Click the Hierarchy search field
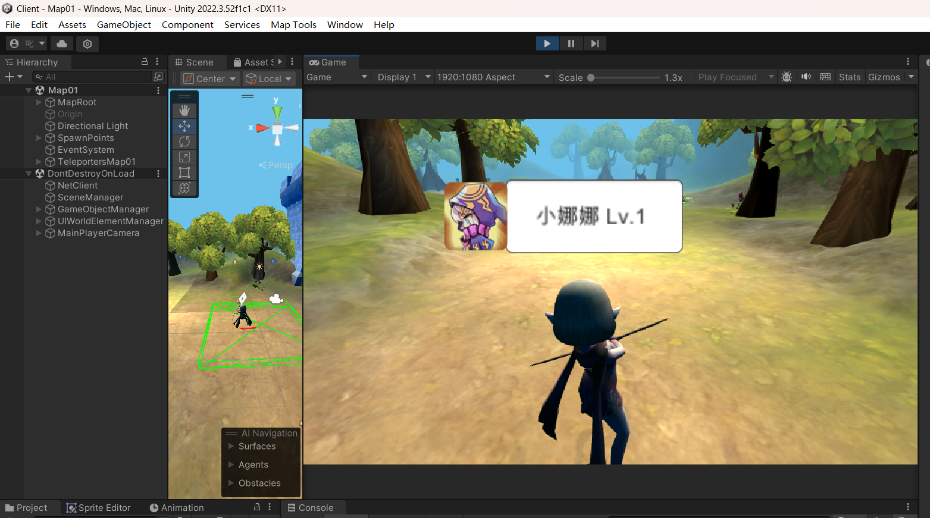Image resolution: width=930 pixels, height=518 pixels. [95, 77]
